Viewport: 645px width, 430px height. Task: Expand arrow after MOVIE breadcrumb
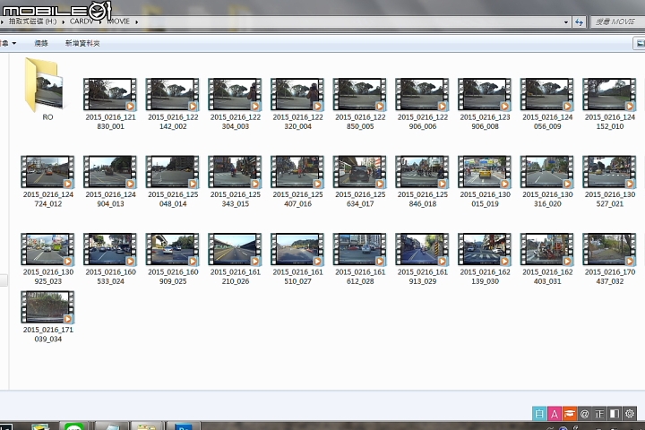point(136,21)
